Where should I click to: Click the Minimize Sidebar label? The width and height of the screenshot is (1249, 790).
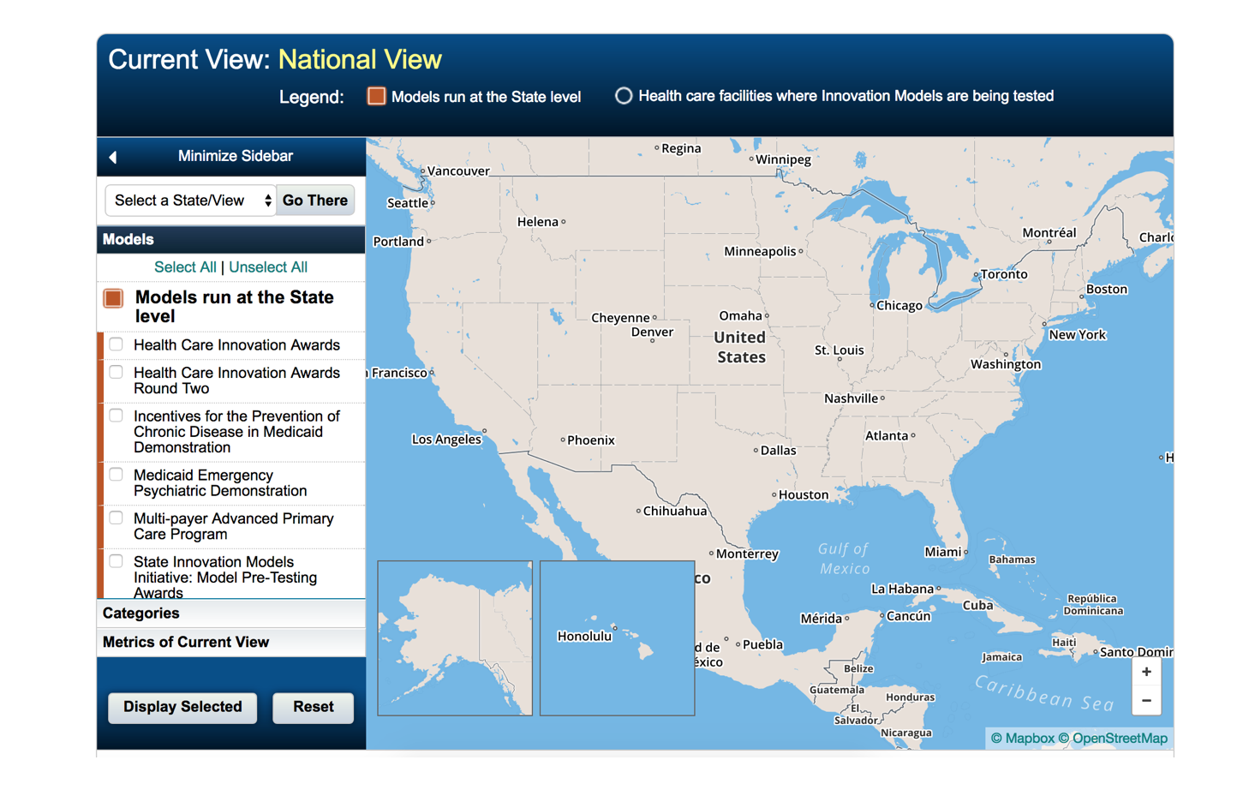[x=236, y=156]
